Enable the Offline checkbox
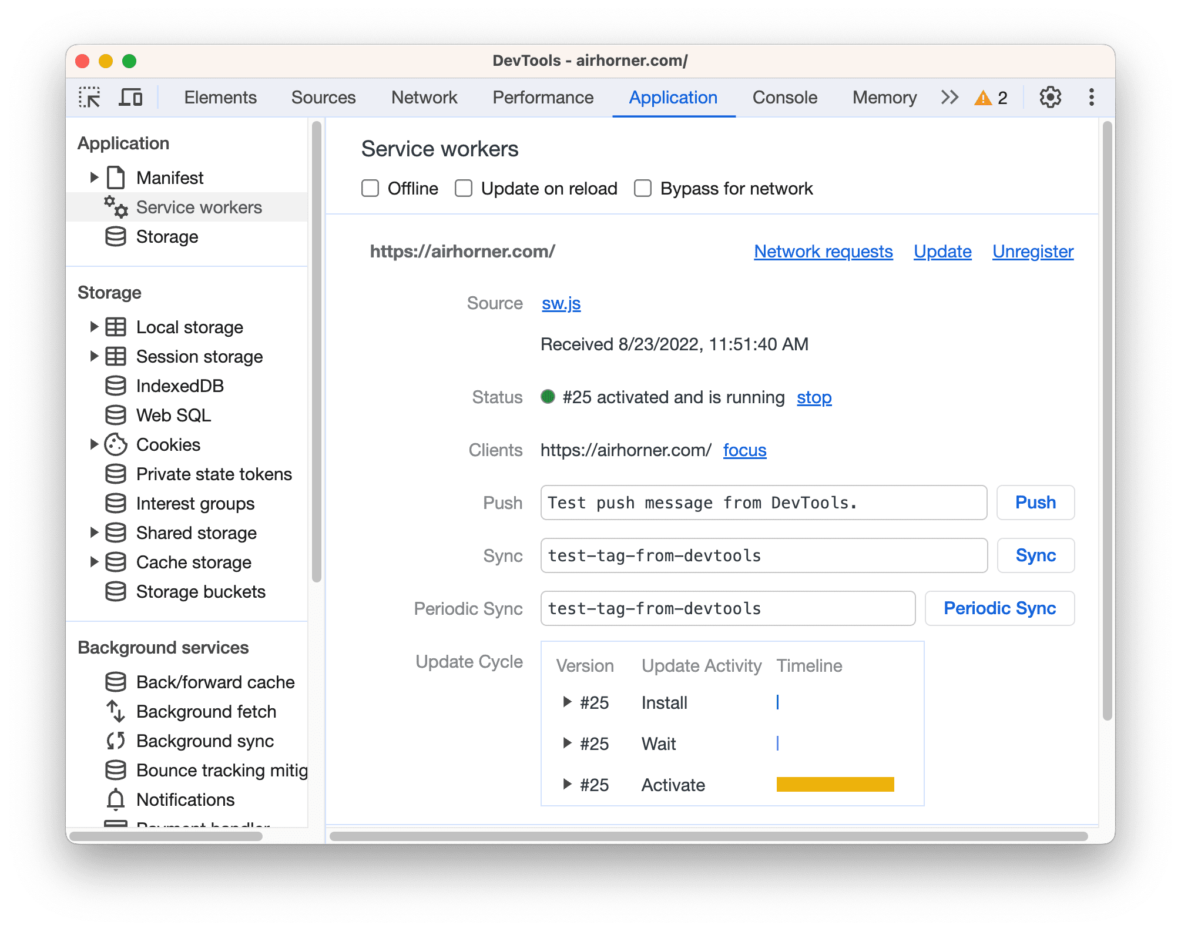 click(369, 188)
